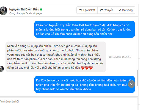Transfer the chat using Chuyển button
Image resolution: width=165 pixels, height=110 pixels.
107,10
